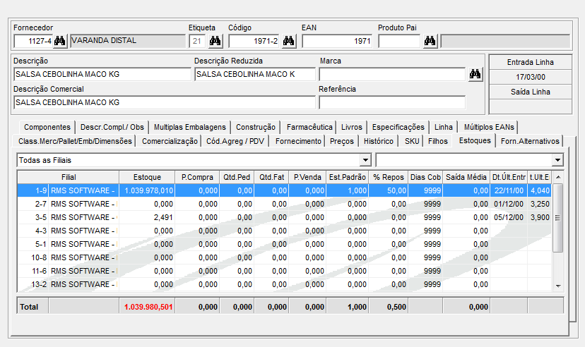Click binoculars lookup beside Marca field

(475, 74)
